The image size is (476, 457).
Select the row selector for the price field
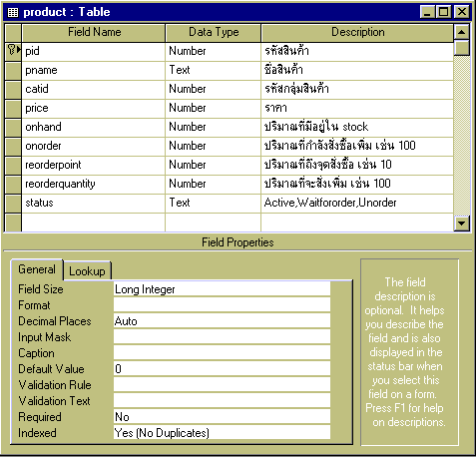pos(13,108)
